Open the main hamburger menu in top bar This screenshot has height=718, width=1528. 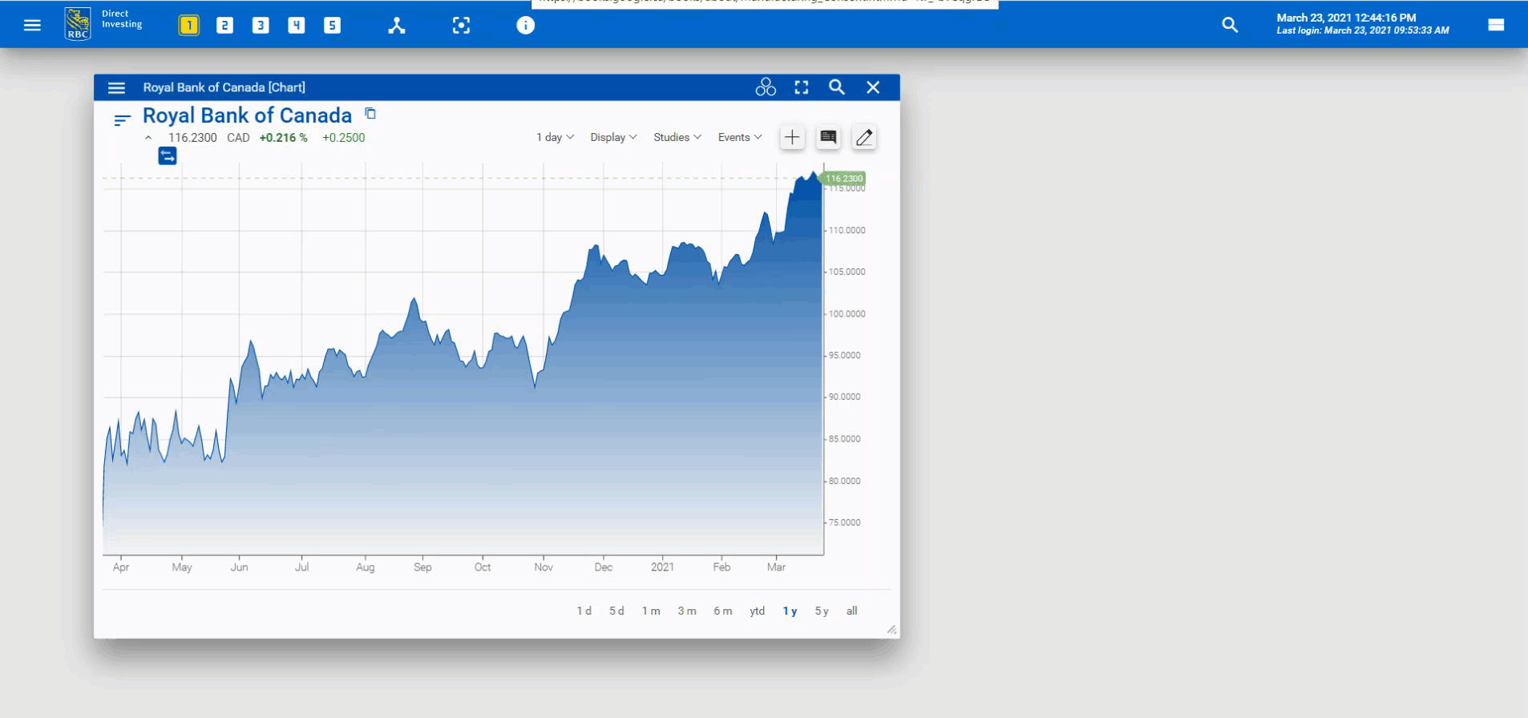point(32,26)
